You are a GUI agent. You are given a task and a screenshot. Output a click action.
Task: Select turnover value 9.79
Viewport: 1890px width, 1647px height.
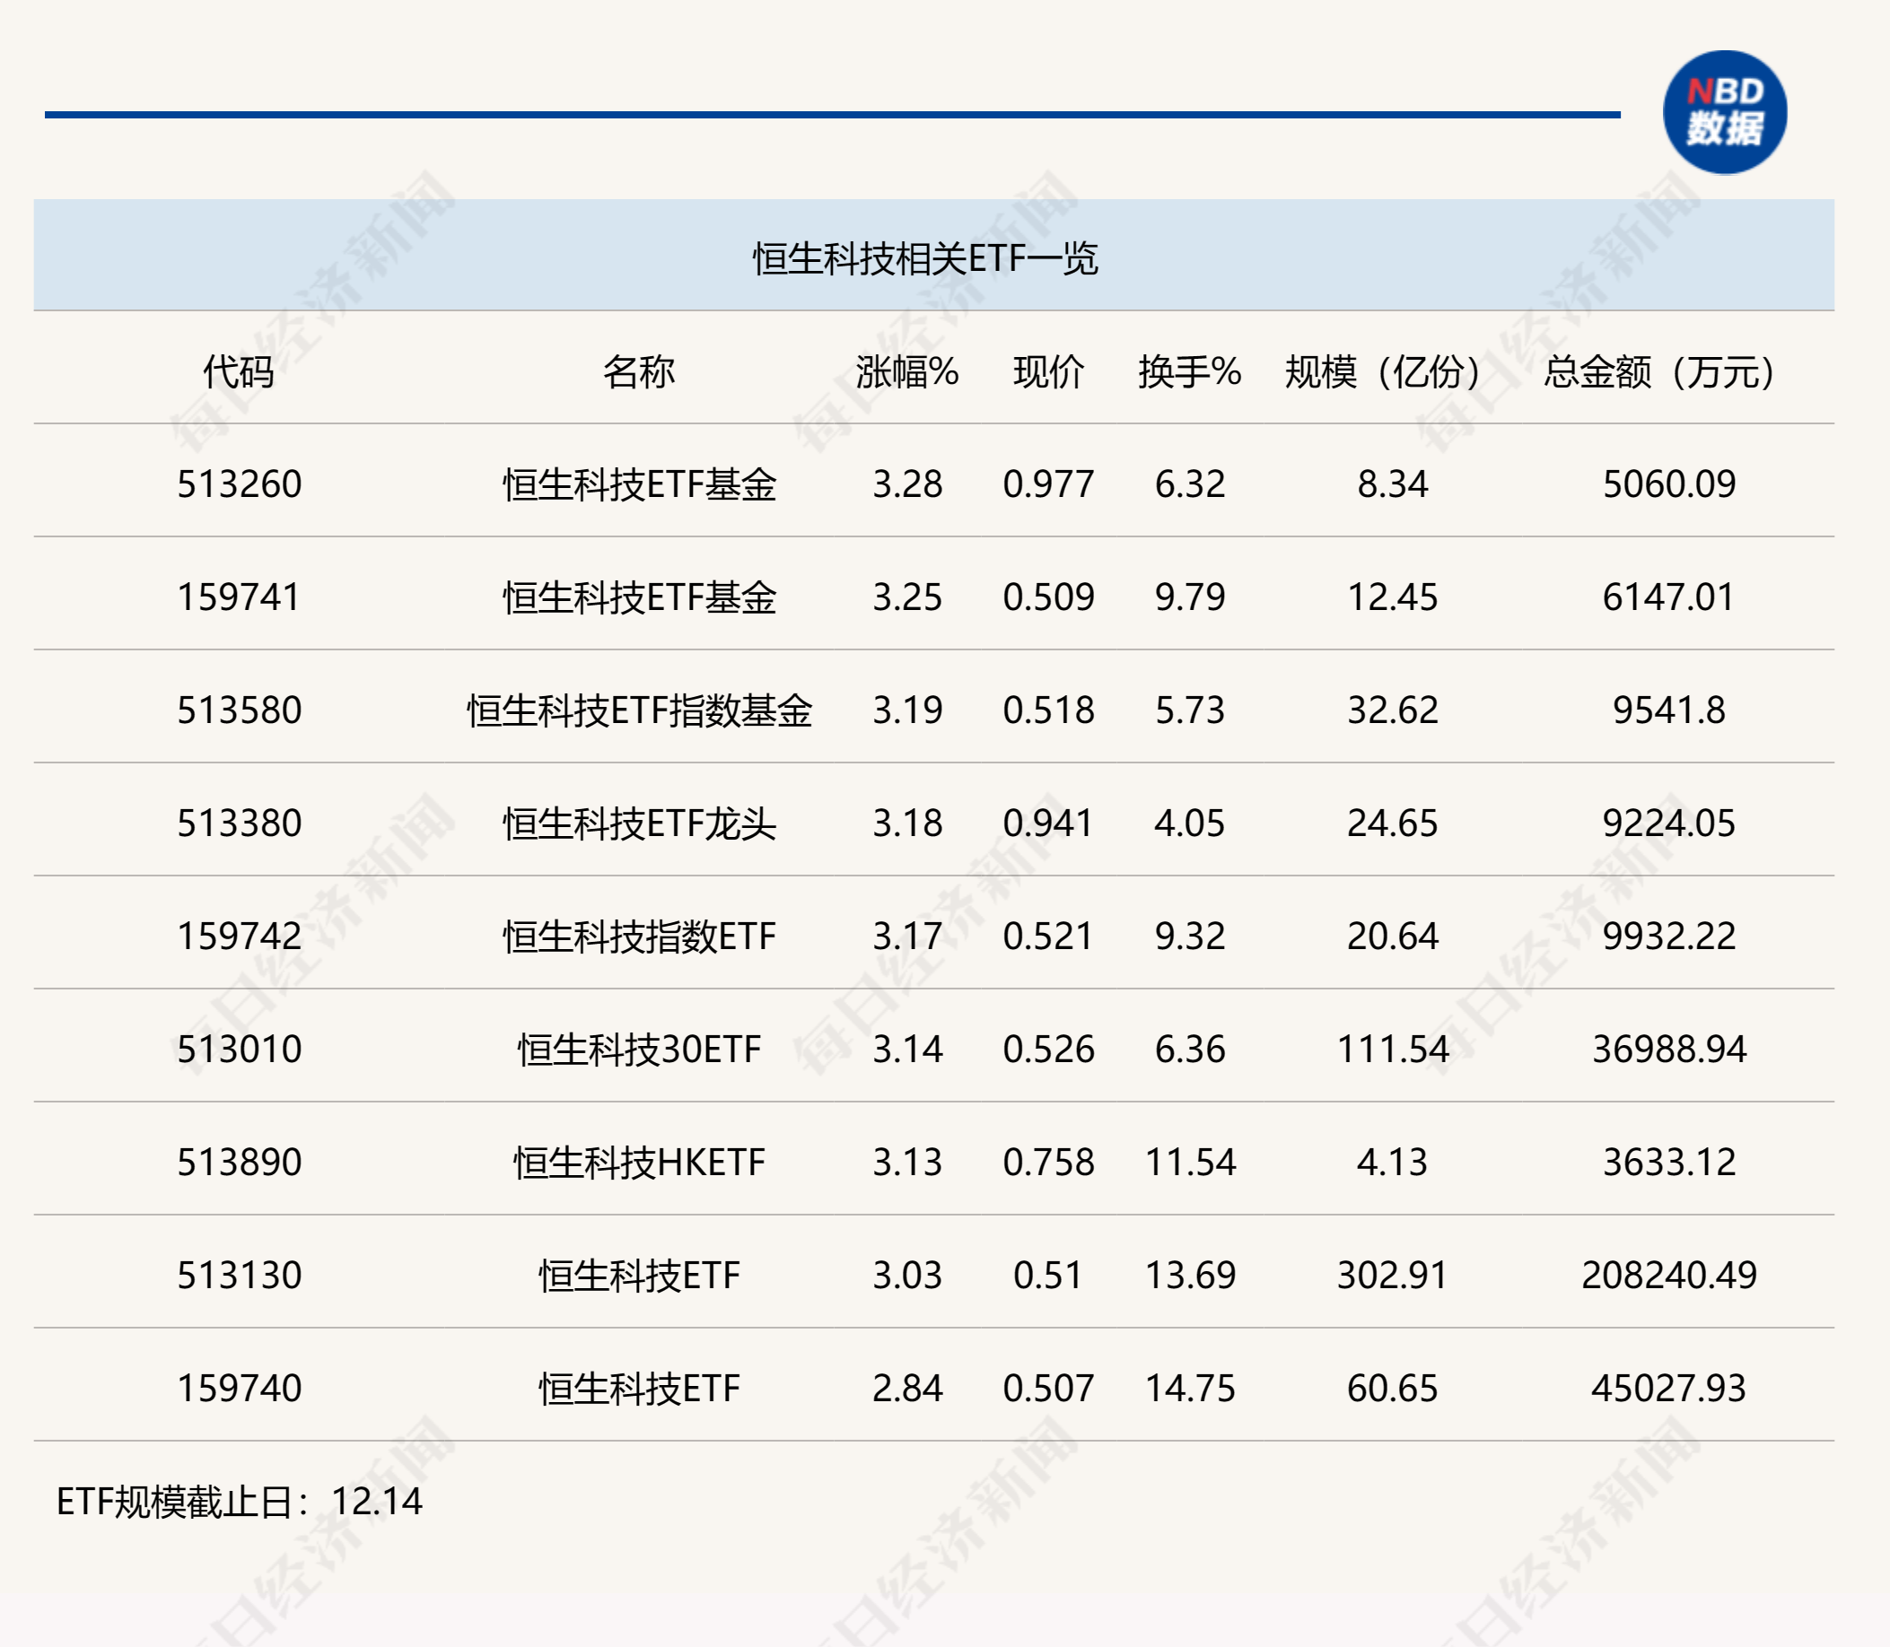(1189, 597)
